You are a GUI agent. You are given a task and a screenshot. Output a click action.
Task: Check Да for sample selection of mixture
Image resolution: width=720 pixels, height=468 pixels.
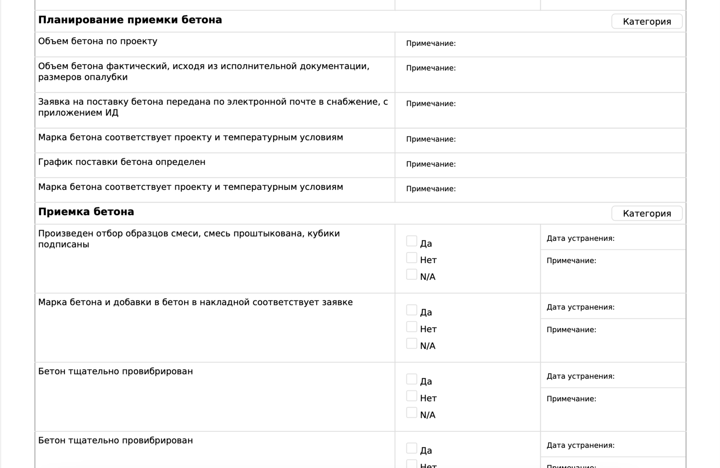[x=411, y=241]
